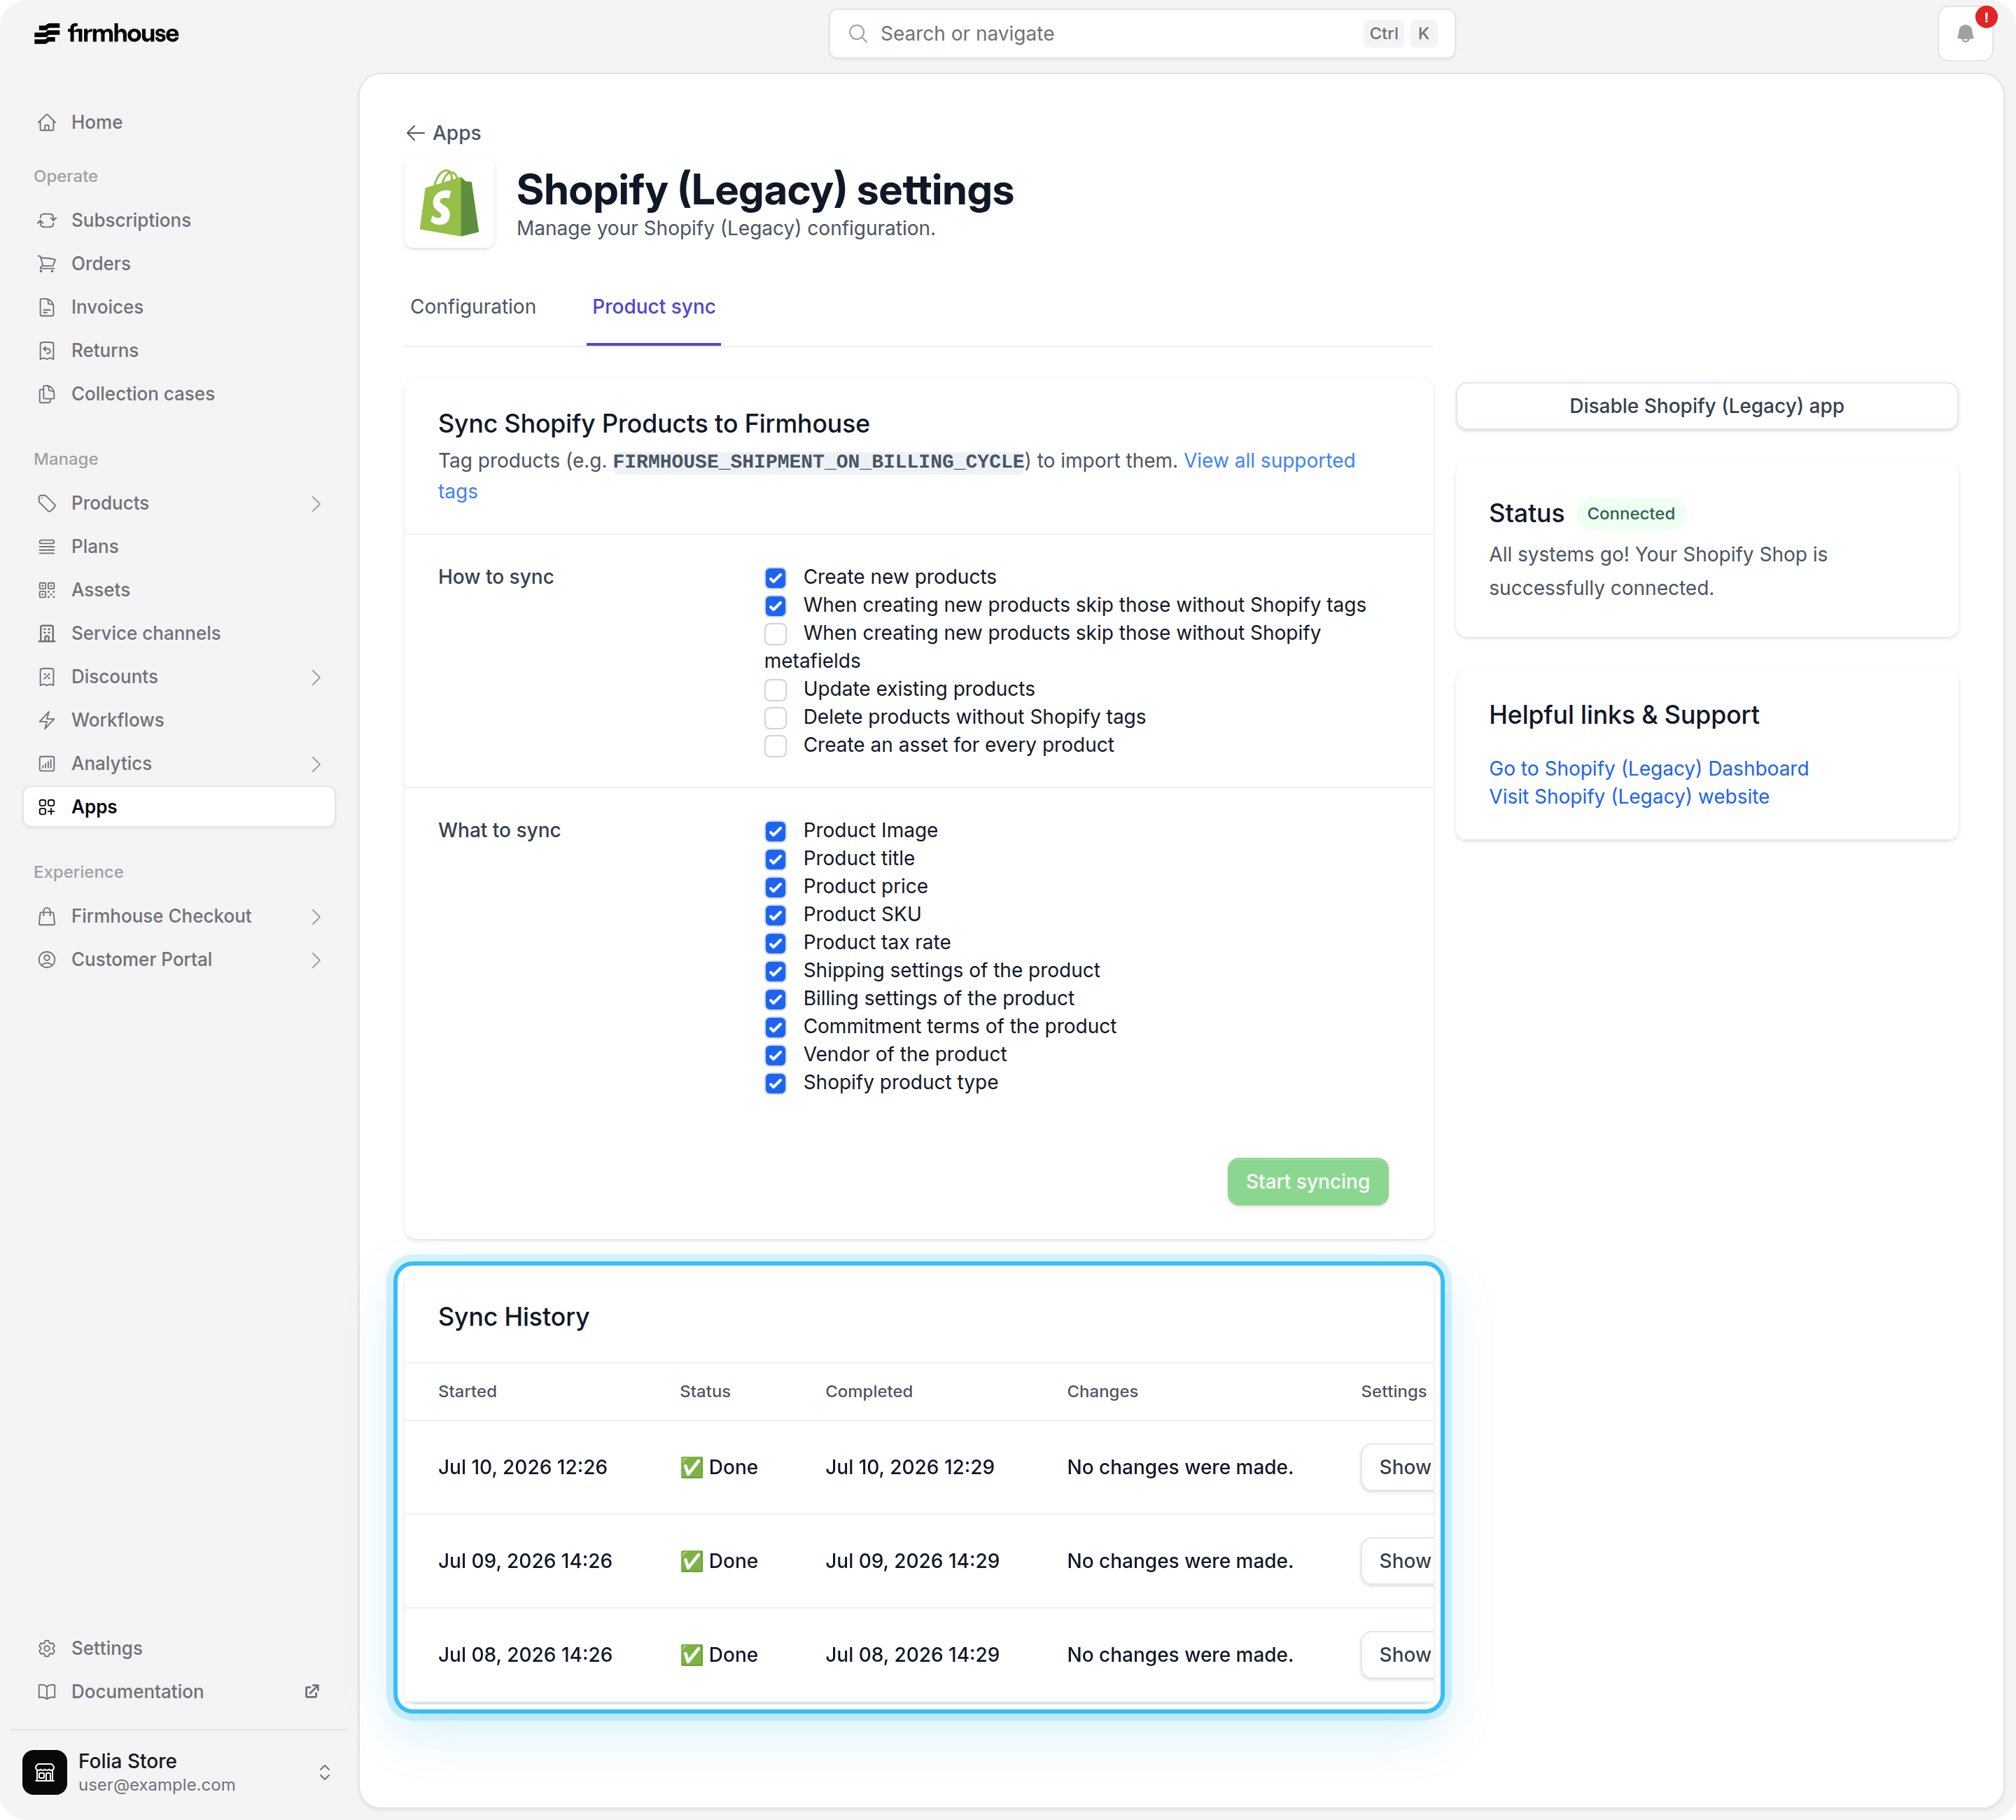This screenshot has width=2016, height=1820.
Task: Click the Apps grid icon
Action: coord(47,807)
